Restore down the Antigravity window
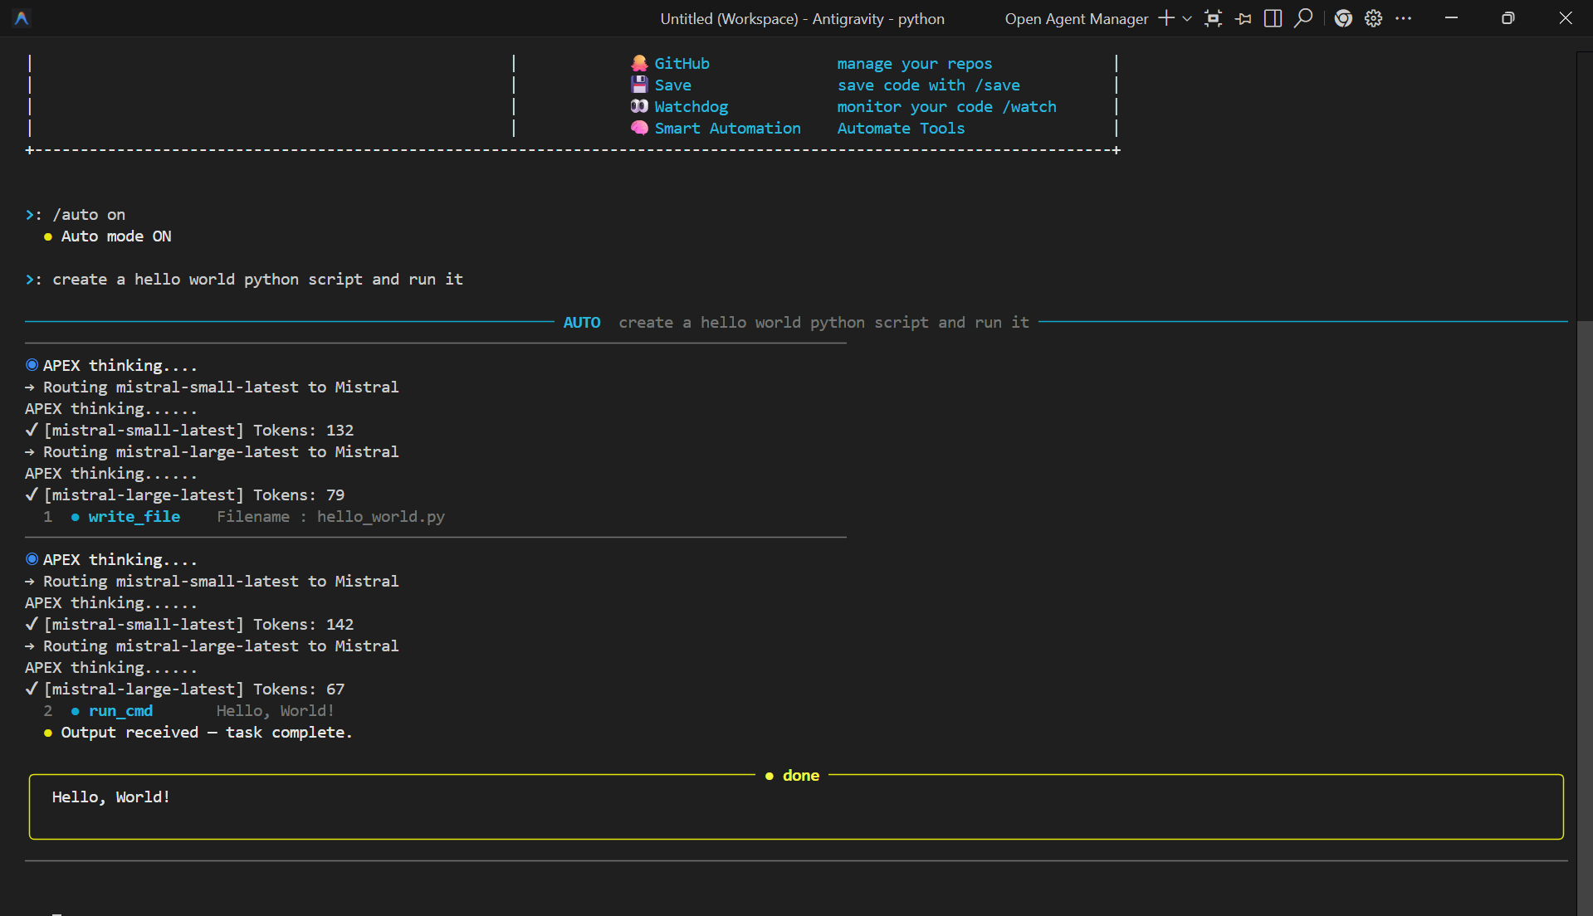The height and width of the screenshot is (916, 1593). pyautogui.click(x=1508, y=18)
